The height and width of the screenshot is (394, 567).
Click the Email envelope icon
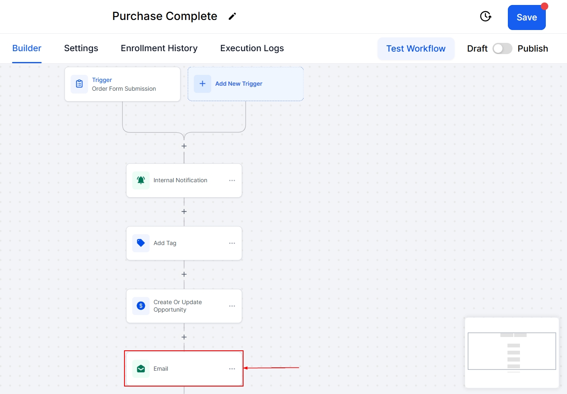[141, 369]
